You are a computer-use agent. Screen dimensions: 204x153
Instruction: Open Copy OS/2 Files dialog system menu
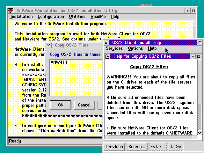(49, 45)
